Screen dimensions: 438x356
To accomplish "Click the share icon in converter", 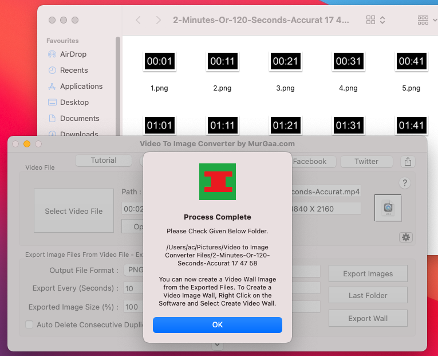I will [x=408, y=161].
